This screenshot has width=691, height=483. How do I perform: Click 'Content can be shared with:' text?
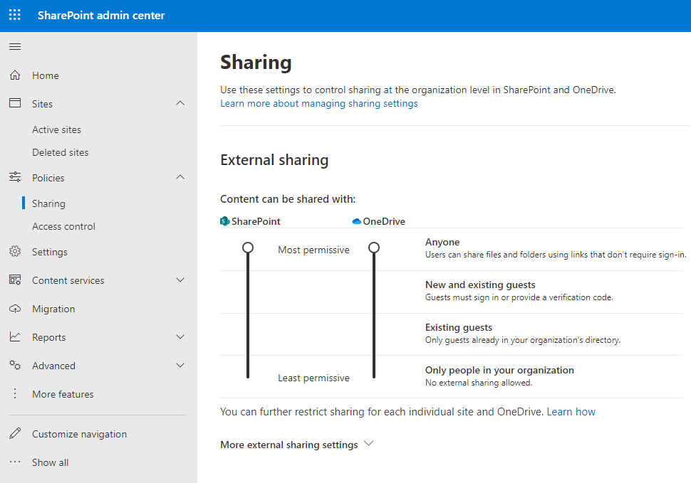pos(288,199)
